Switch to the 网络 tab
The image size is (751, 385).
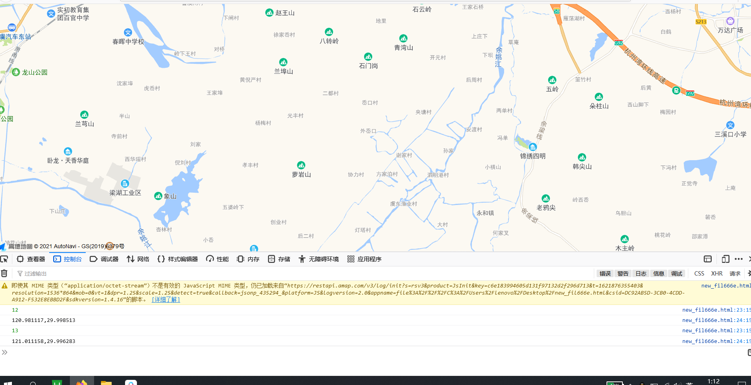[138, 259]
